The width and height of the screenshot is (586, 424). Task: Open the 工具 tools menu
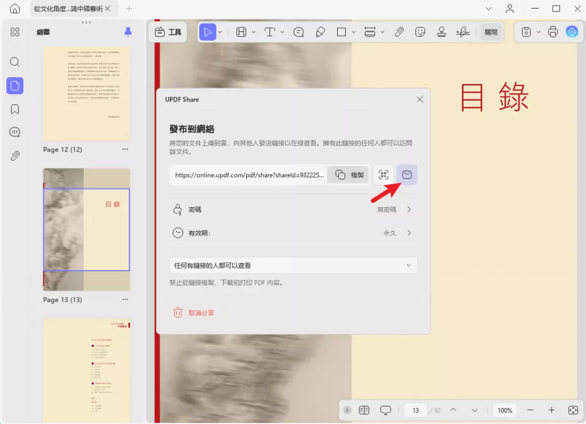[x=168, y=32]
